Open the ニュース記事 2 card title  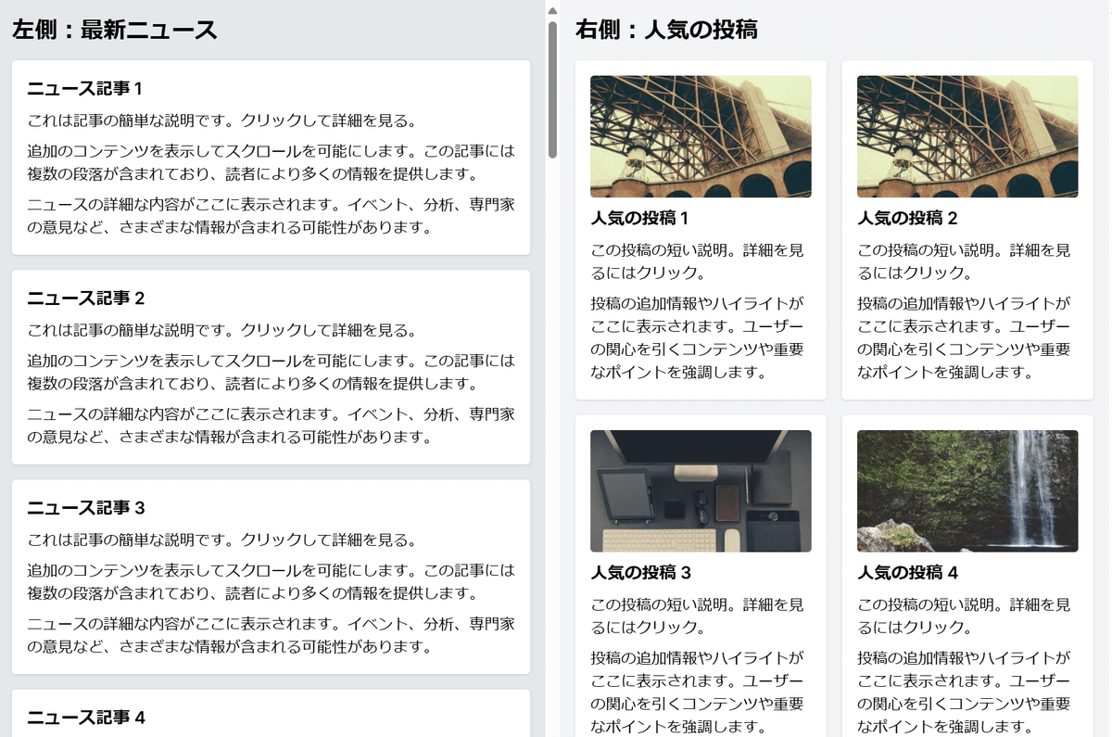(86, 299)
